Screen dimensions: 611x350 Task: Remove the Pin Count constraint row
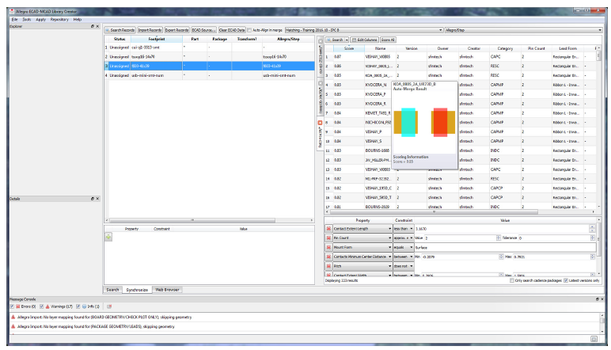coord(328,238)
